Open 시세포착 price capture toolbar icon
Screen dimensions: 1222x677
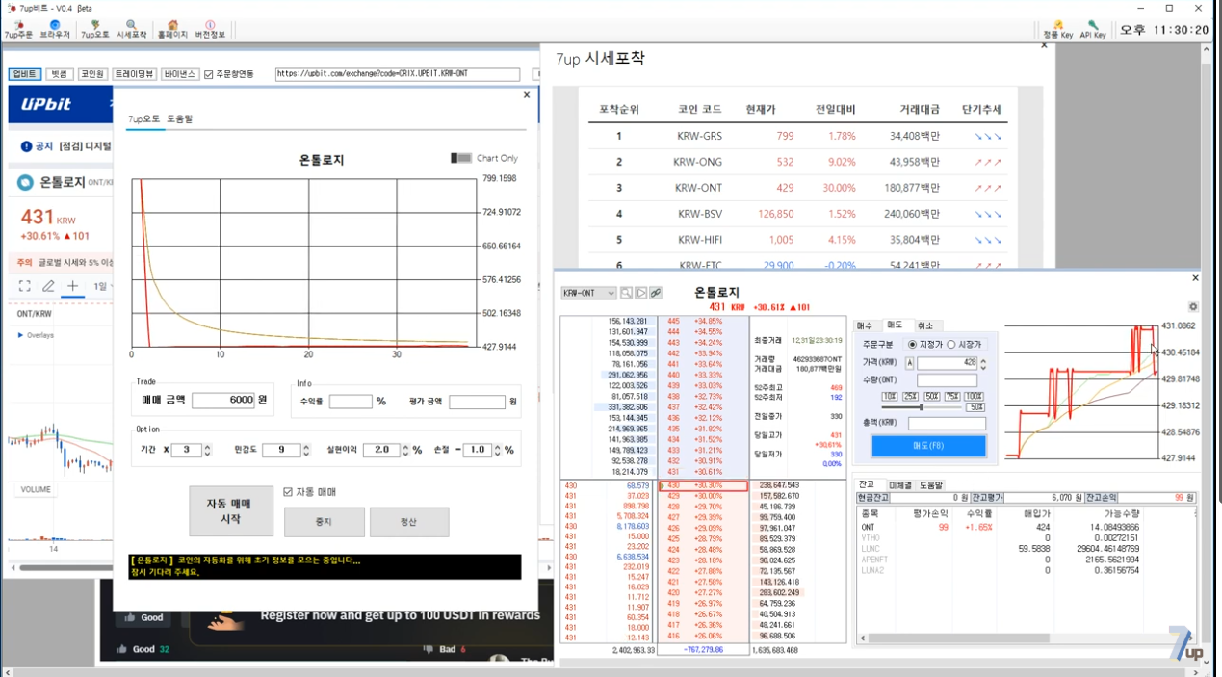coord(131,30)
